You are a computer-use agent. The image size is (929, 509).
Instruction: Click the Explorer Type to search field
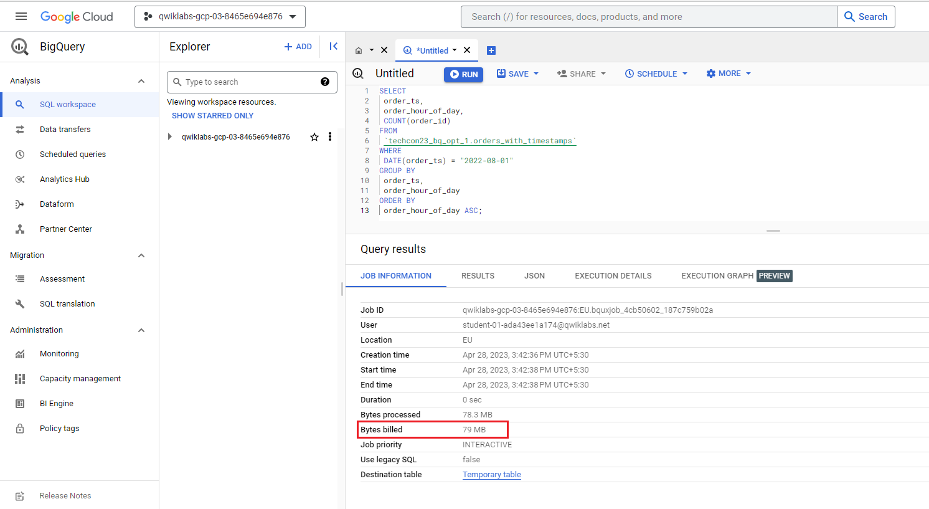point(252,82)
